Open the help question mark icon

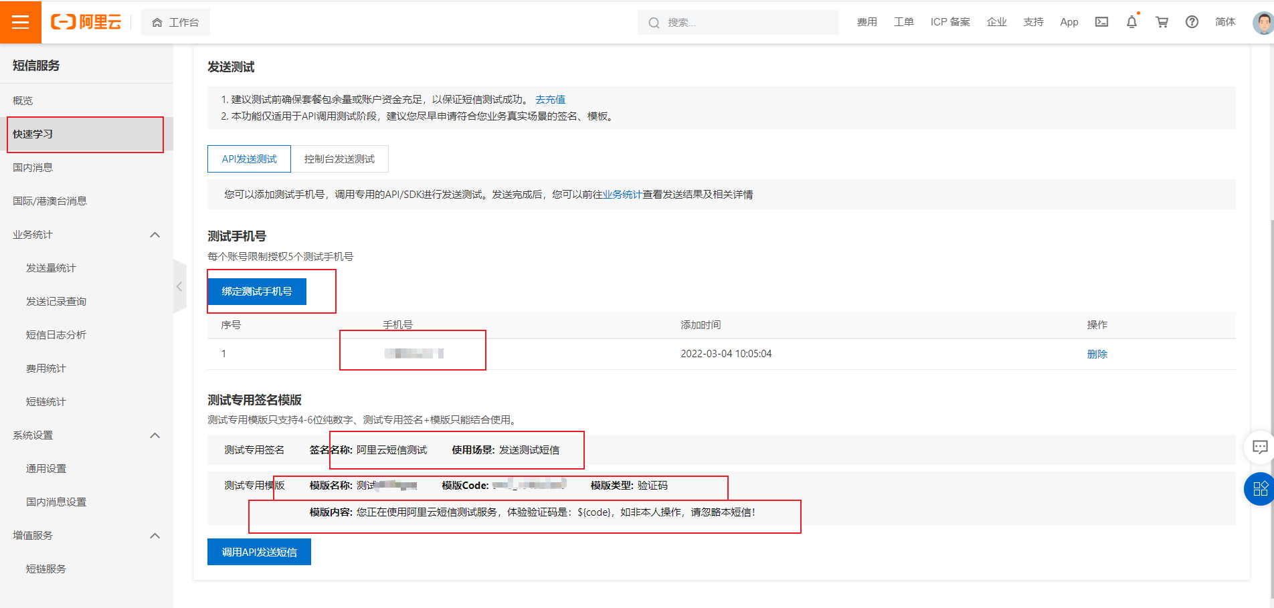(x=1192, y=22)
